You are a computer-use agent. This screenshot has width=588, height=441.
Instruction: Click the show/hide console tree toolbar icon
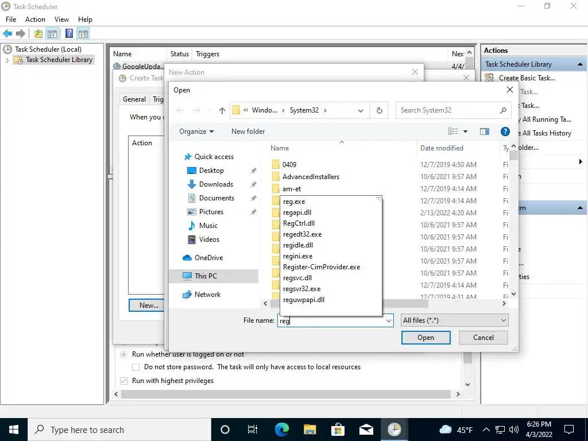(52, 34)
